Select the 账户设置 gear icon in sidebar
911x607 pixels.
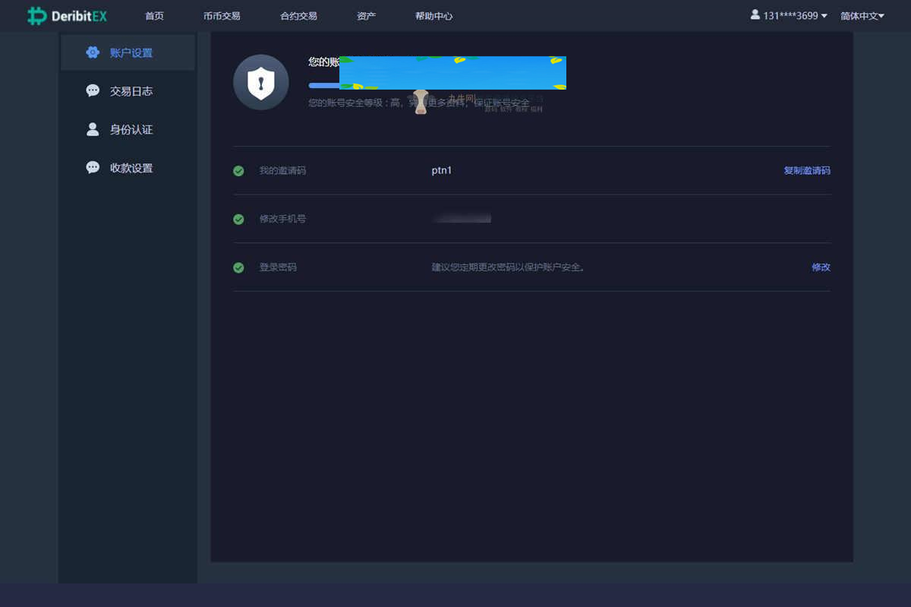coord(93,52)
